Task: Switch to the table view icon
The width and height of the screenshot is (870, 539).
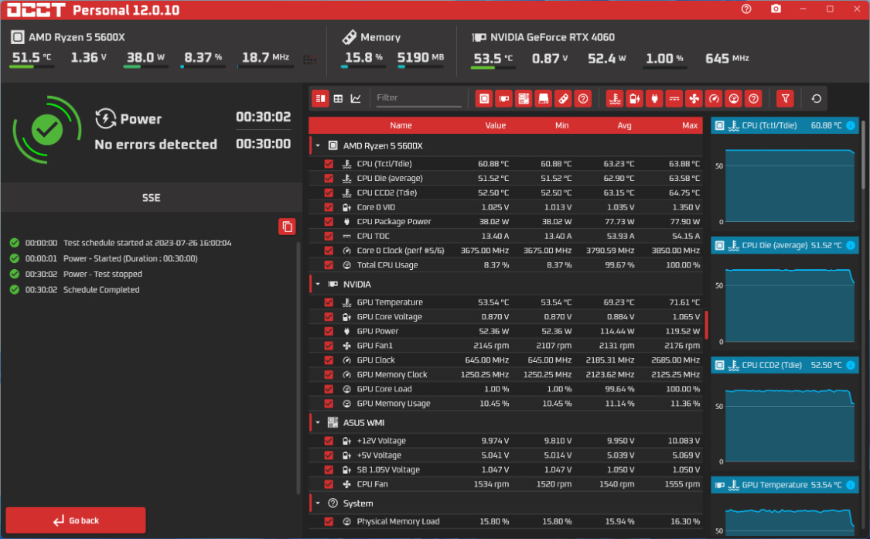Action: pos(338,99)
